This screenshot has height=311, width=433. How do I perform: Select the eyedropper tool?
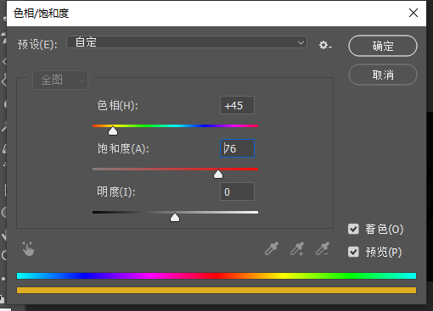click(x=272, y=249)
